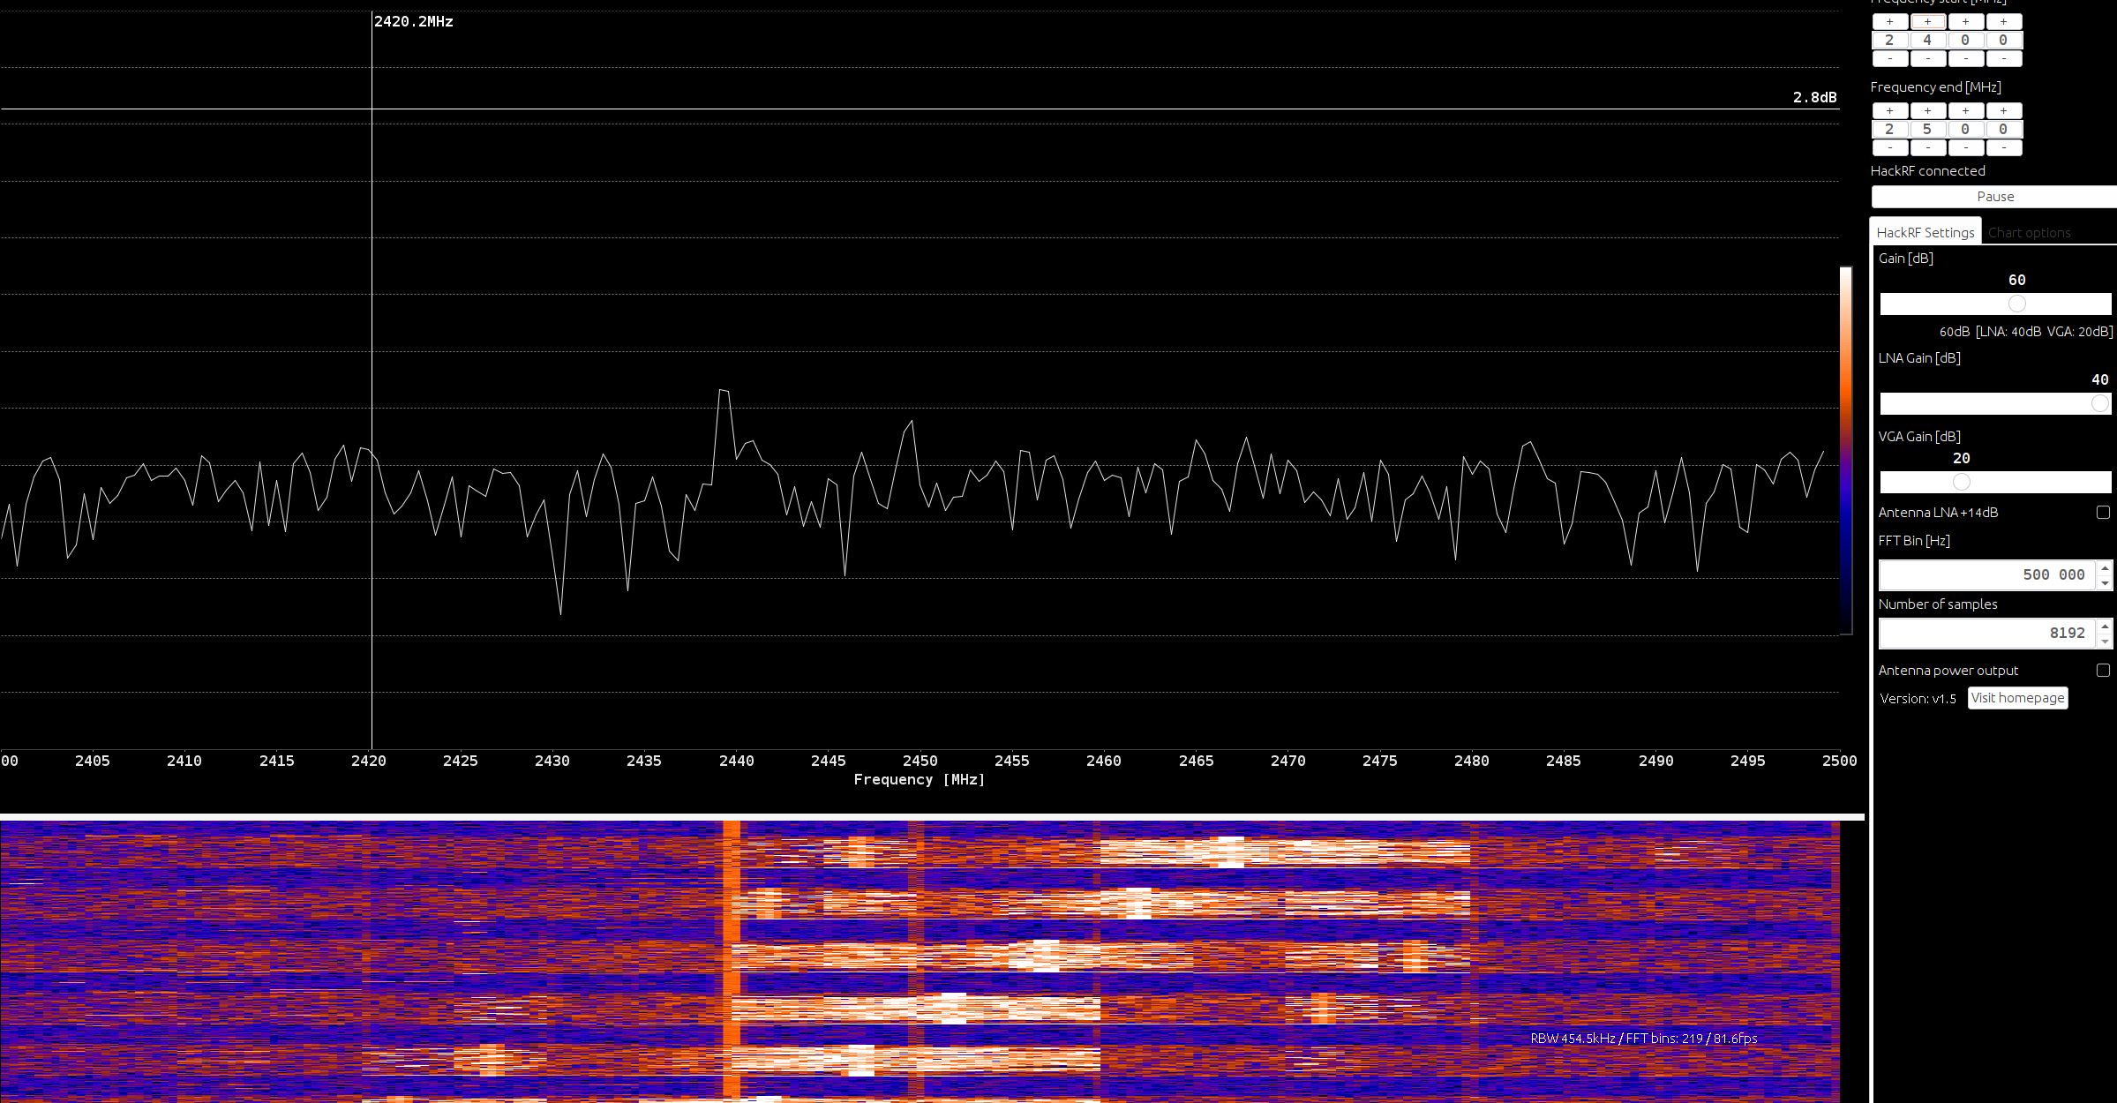Increment FFT Bin with the up arrow
Image resolution: width=2117 pixels, height=1103 pixels.
tap(2105, 568)
